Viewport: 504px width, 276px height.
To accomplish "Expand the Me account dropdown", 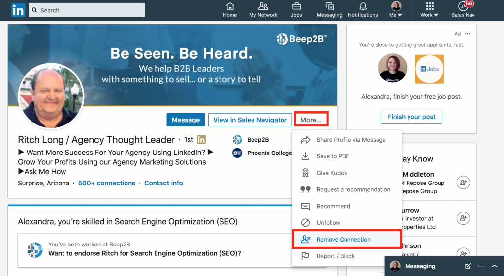I will tap(396, 10).
